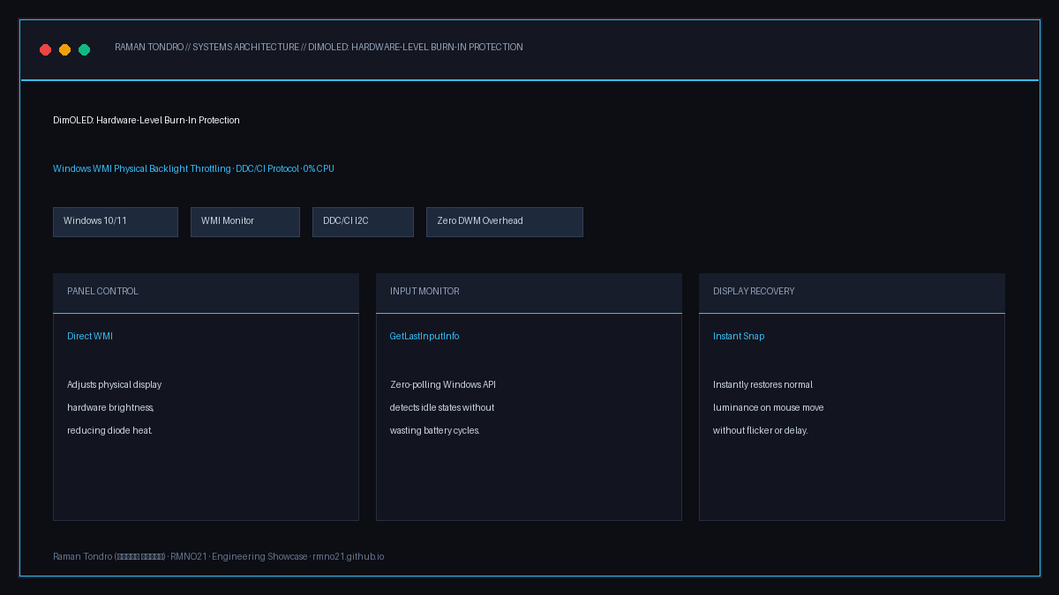Click the footer rmno21.github.io text

(349, 557)
